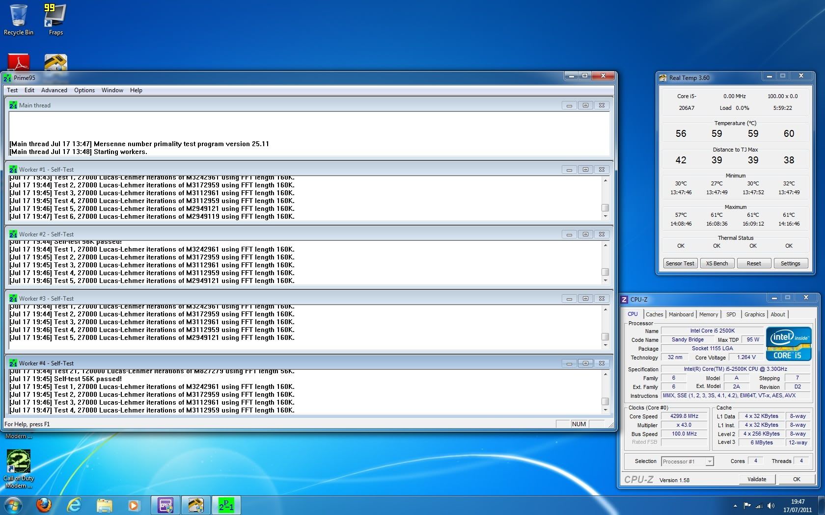Show hidden system tray icons
This screenshot has width=825, height=515.
tap(735, 506)
